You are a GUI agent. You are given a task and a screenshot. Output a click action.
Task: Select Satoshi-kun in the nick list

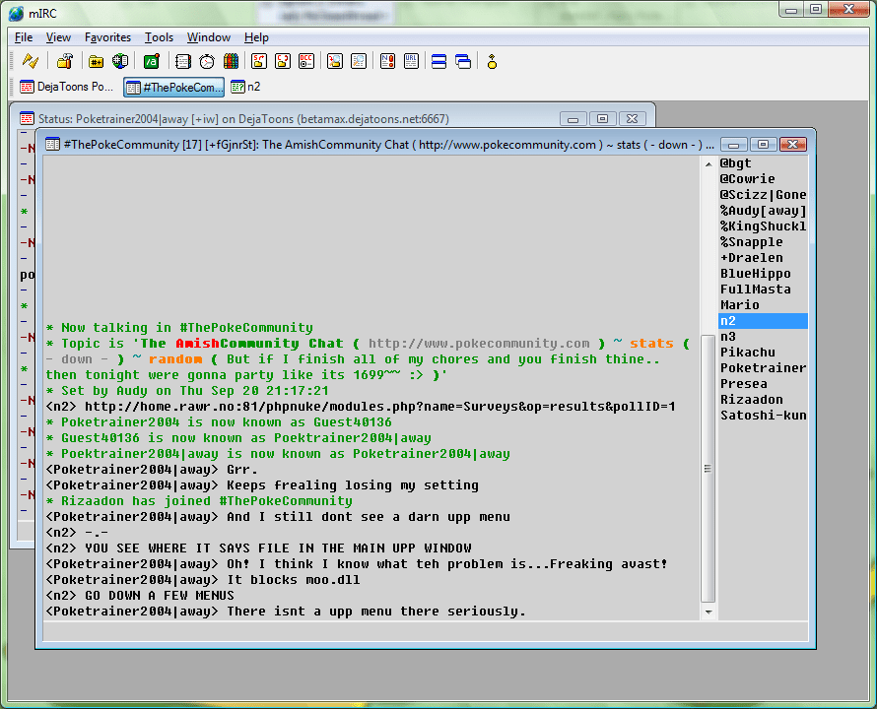[763, 415]
